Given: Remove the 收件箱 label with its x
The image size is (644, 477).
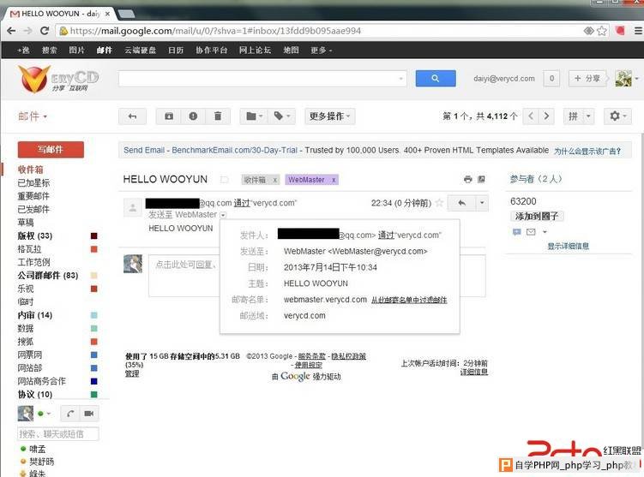Looking at the screenshot, I should [275, 180].
